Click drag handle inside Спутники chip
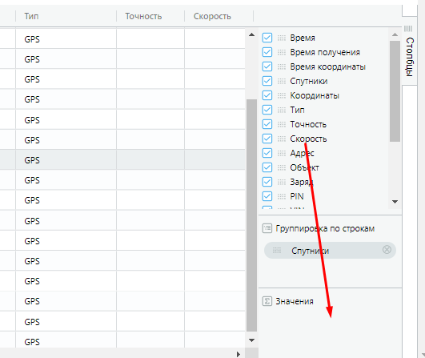This screenshot has height=358, width=425. [x=277, y=250]
